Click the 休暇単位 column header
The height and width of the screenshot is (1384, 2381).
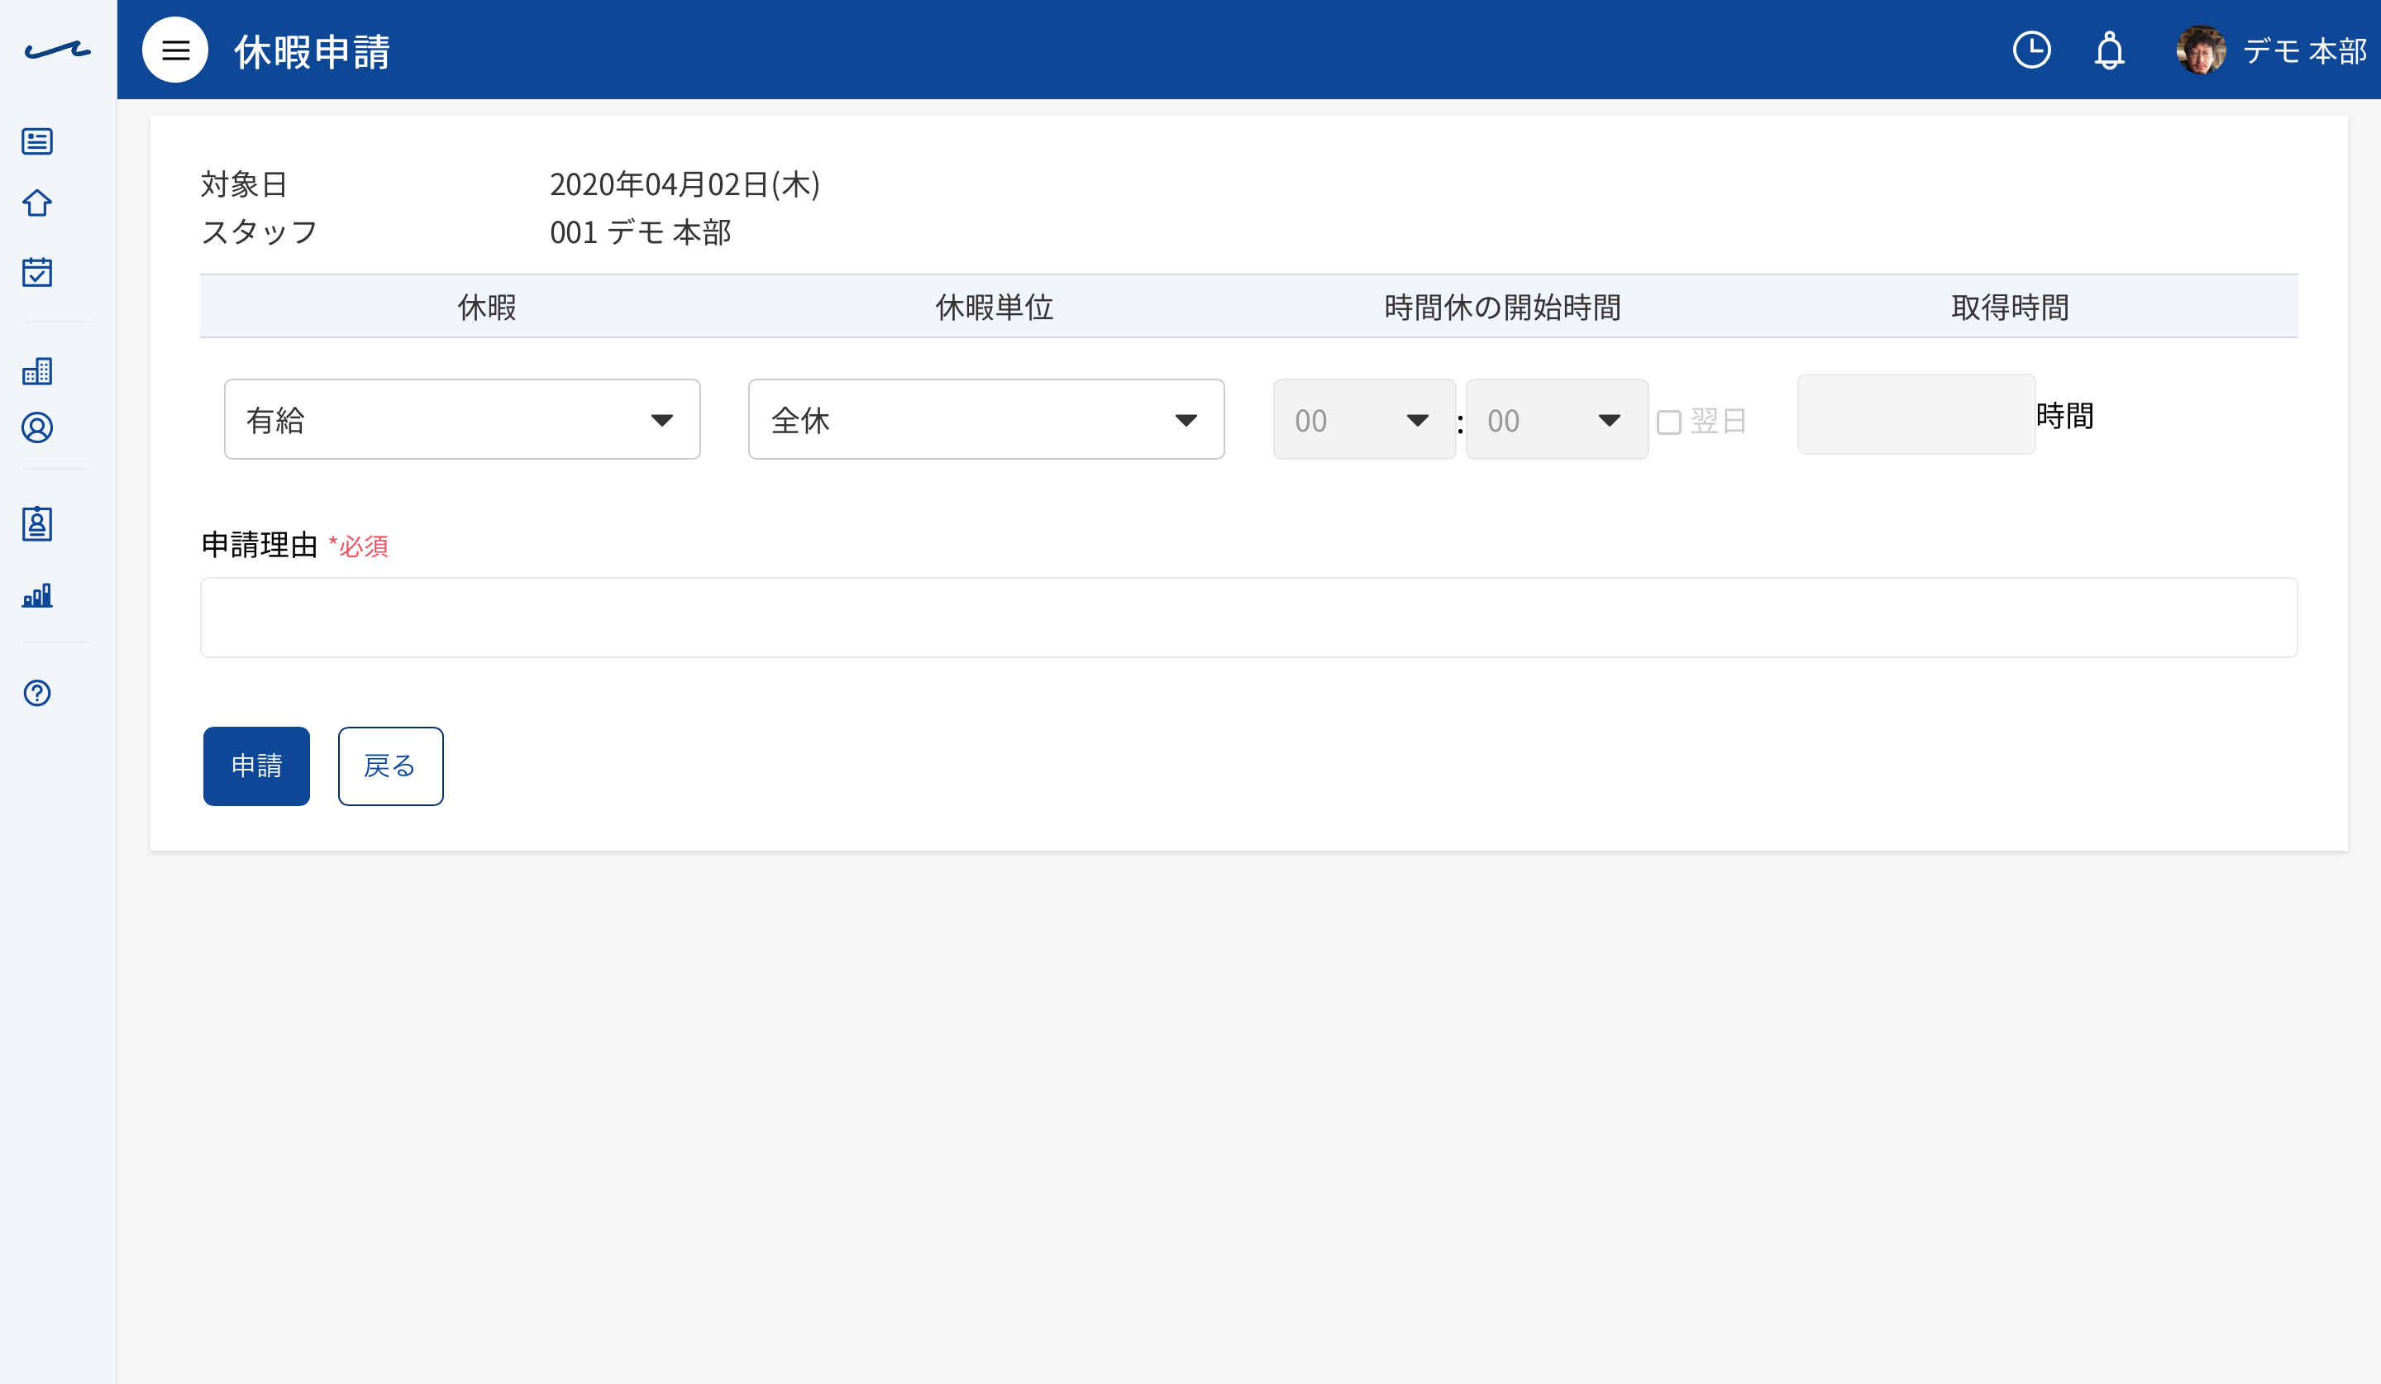(994, 307)
